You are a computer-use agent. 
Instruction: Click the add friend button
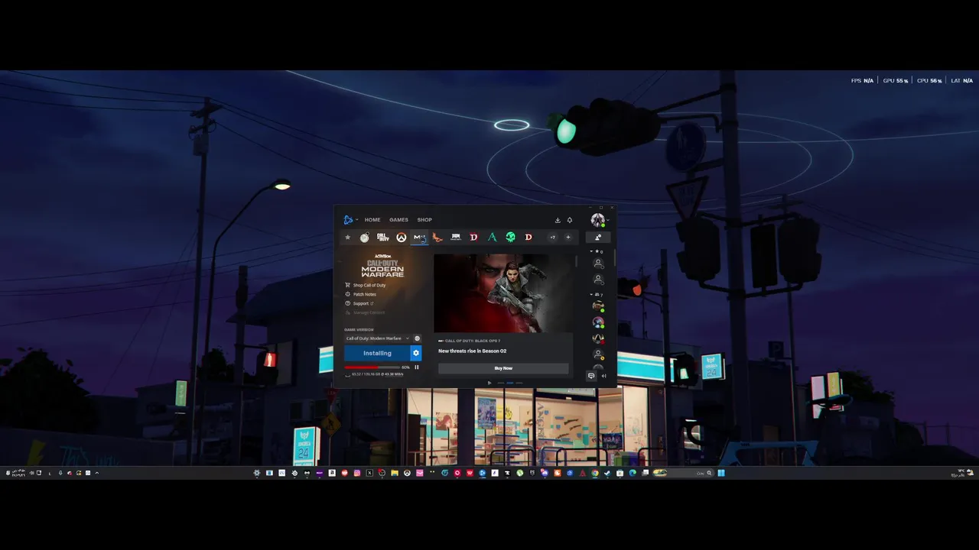[x=598, y=238]
